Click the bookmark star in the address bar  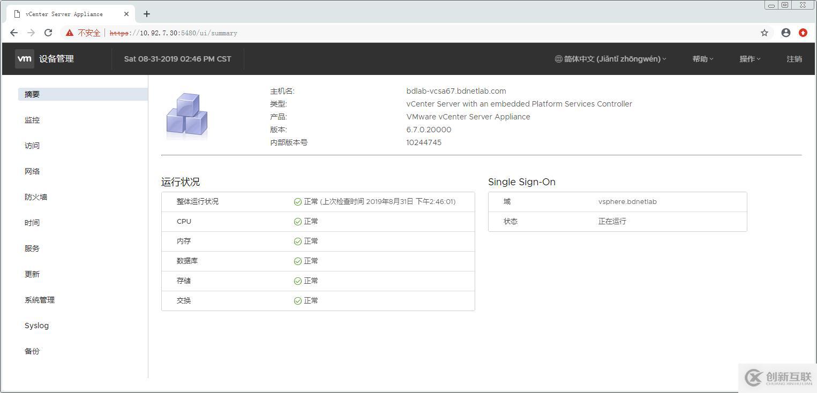pyautogui.click(x=765, y=33)
